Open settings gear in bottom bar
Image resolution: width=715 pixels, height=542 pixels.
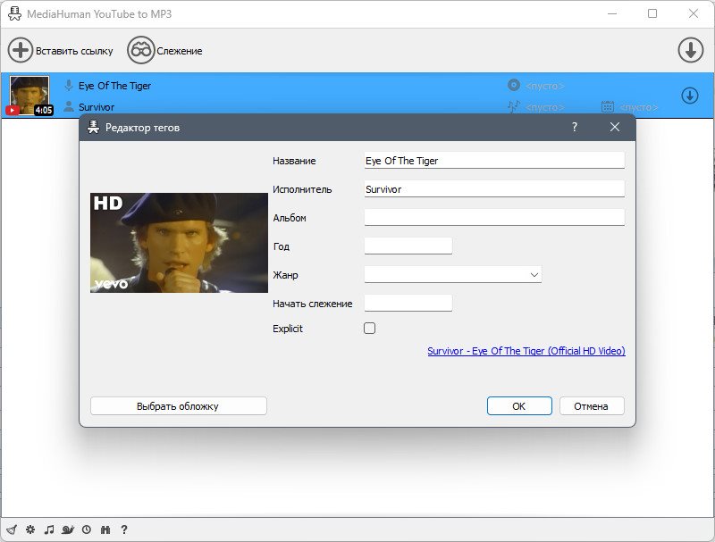(30, 529)
